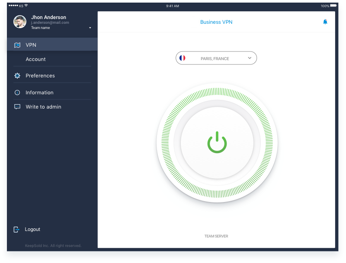
Task: Click Jhon Anderson's profile avatar
Action: click(20, 22)
